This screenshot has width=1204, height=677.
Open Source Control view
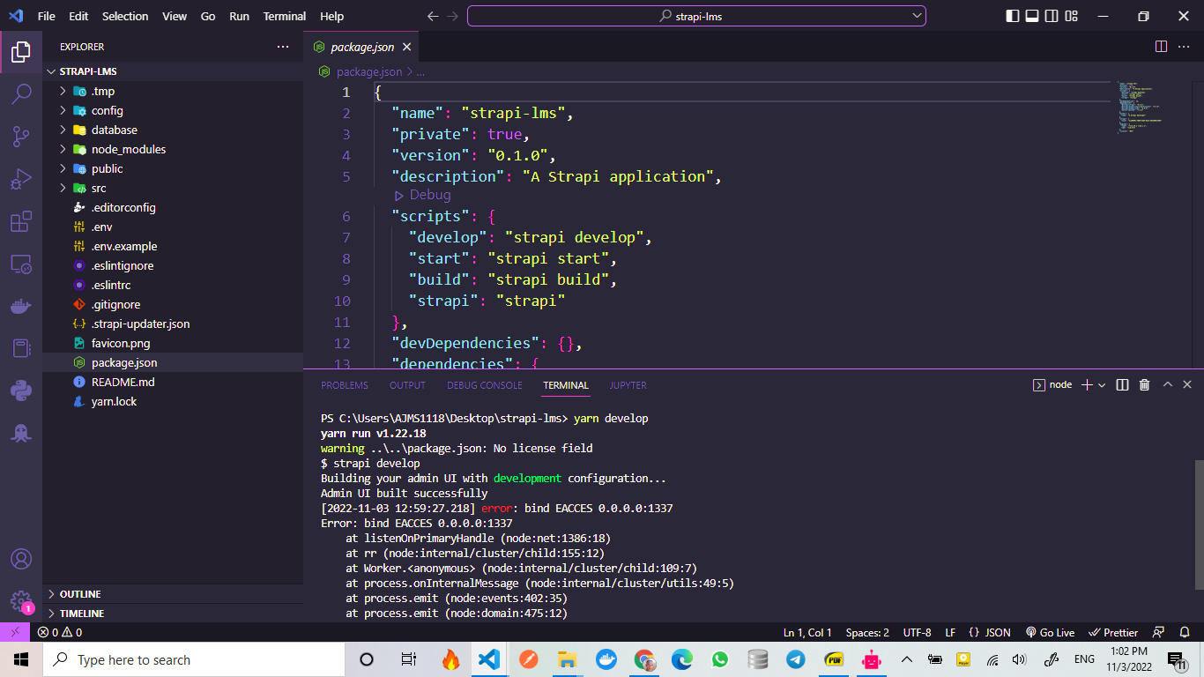(21, 137)
